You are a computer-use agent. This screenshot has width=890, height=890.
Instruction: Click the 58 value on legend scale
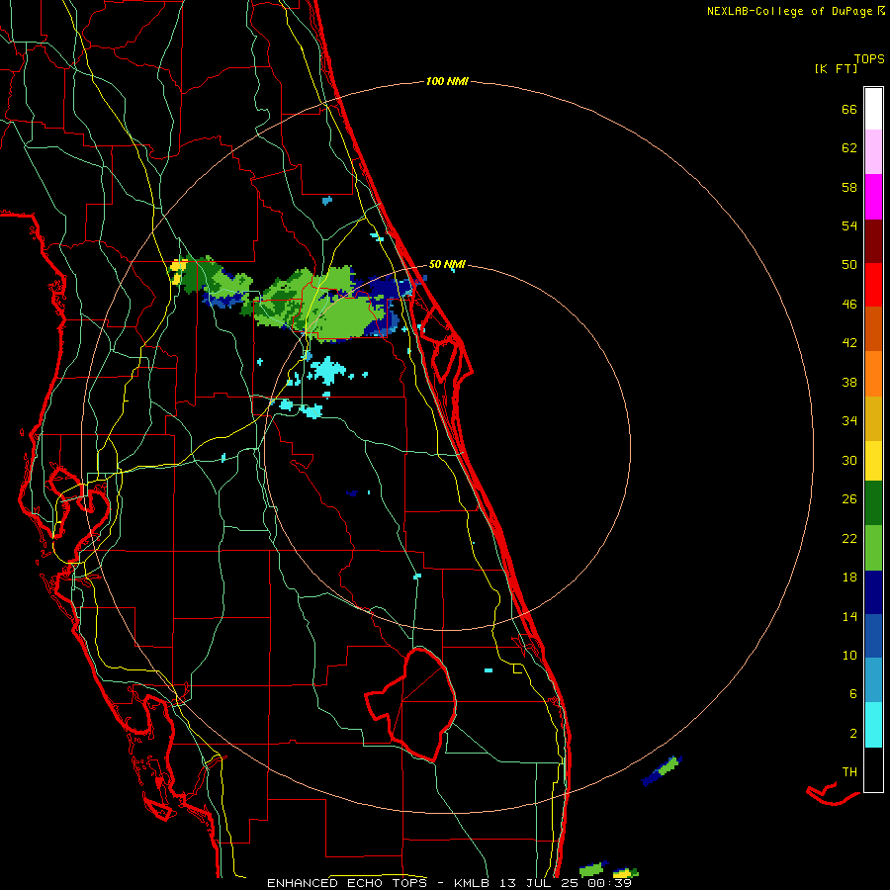pos(849,187)
